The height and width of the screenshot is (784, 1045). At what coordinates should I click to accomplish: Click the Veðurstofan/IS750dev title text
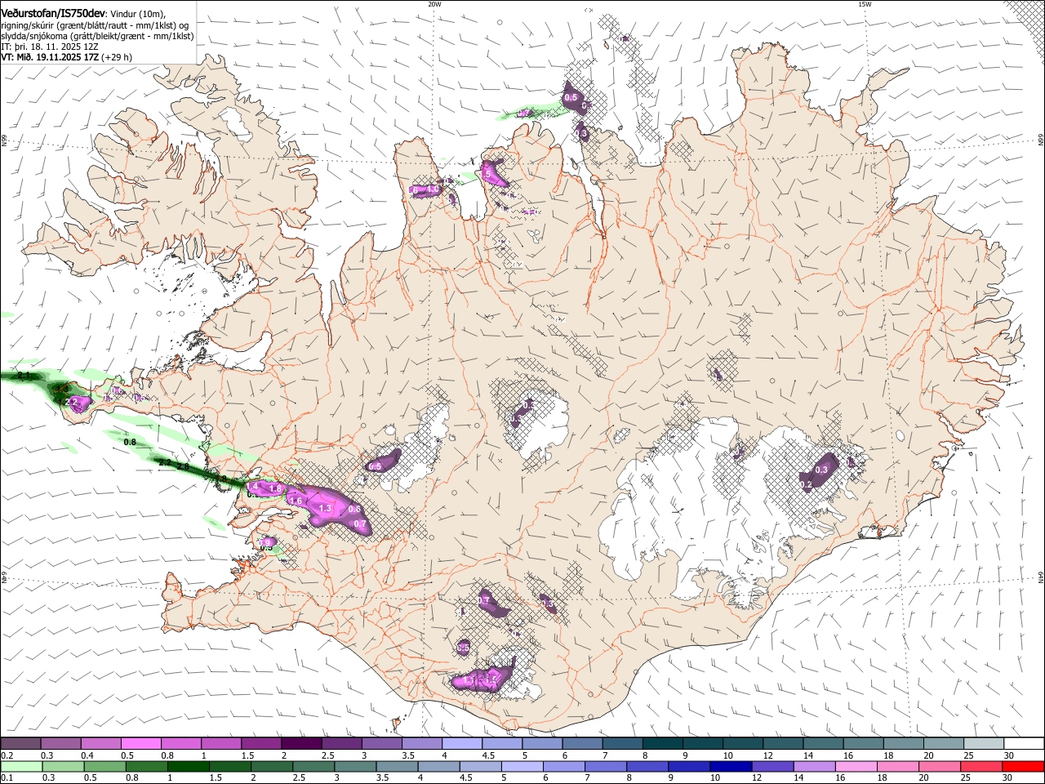(53, 13)
